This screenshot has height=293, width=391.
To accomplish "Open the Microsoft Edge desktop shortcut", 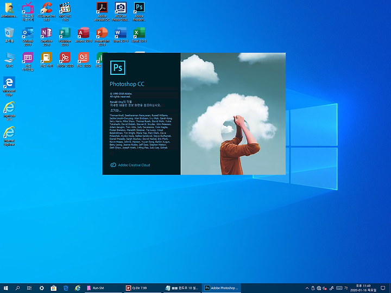I will click(x=9, y=86).
